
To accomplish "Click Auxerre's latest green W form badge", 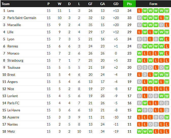I will point(167,117).
